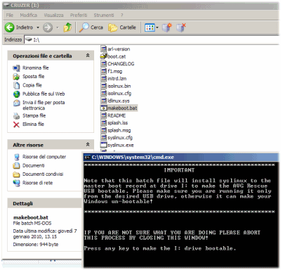Open the Visualizza menu
This screenshot has height=270, width=281.
(x=53, y=15)
